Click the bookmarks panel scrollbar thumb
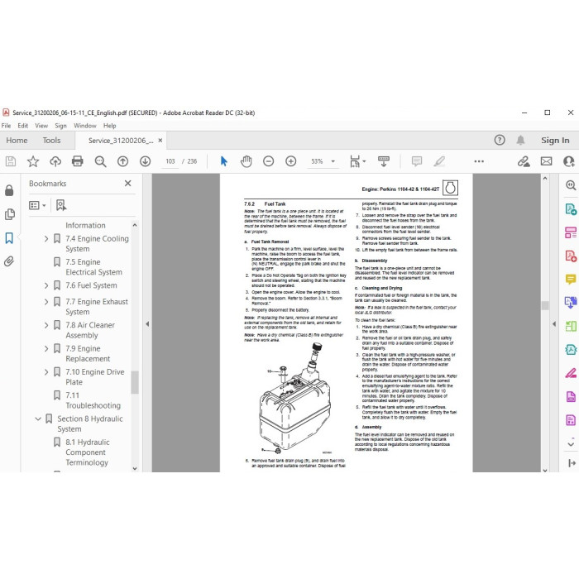 (135, 382)
